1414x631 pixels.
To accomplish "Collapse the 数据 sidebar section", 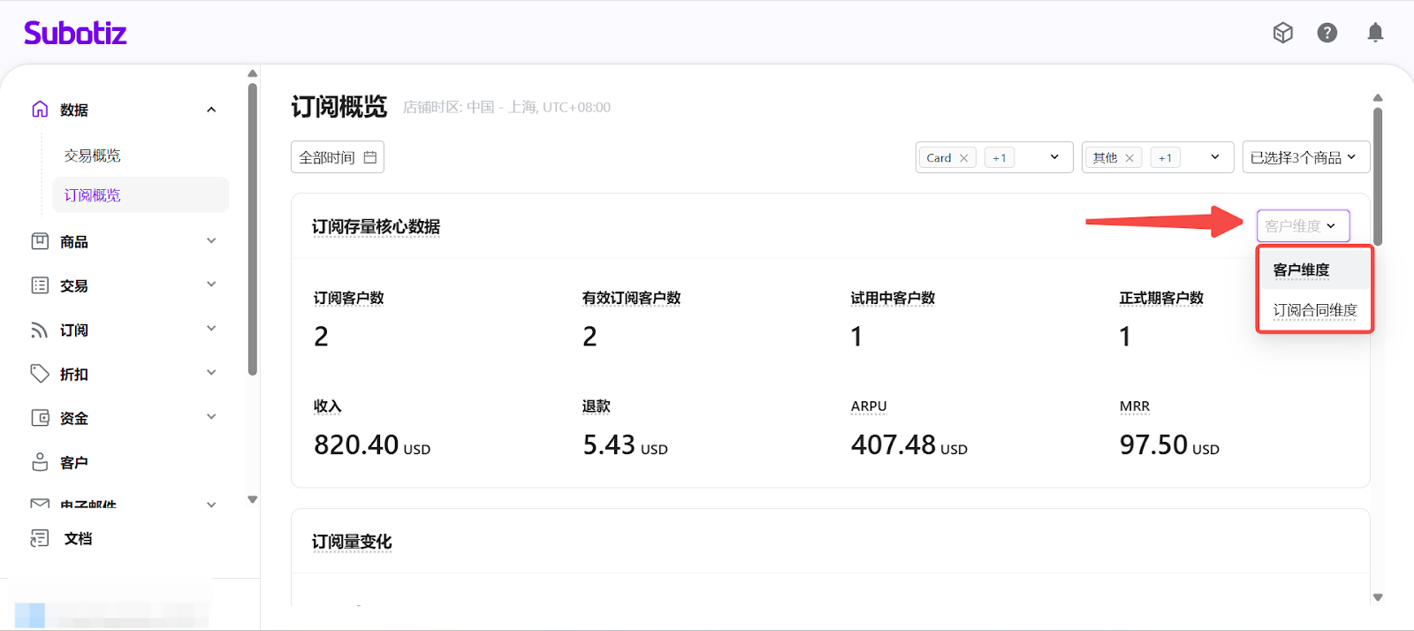I will point(211,110).
